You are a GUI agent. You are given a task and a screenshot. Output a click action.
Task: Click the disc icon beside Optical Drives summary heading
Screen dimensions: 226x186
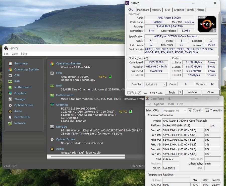(x=52, y=139)
